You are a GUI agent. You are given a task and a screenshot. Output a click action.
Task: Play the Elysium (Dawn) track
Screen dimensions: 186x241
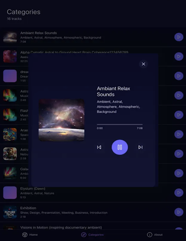tap(178, 193)
